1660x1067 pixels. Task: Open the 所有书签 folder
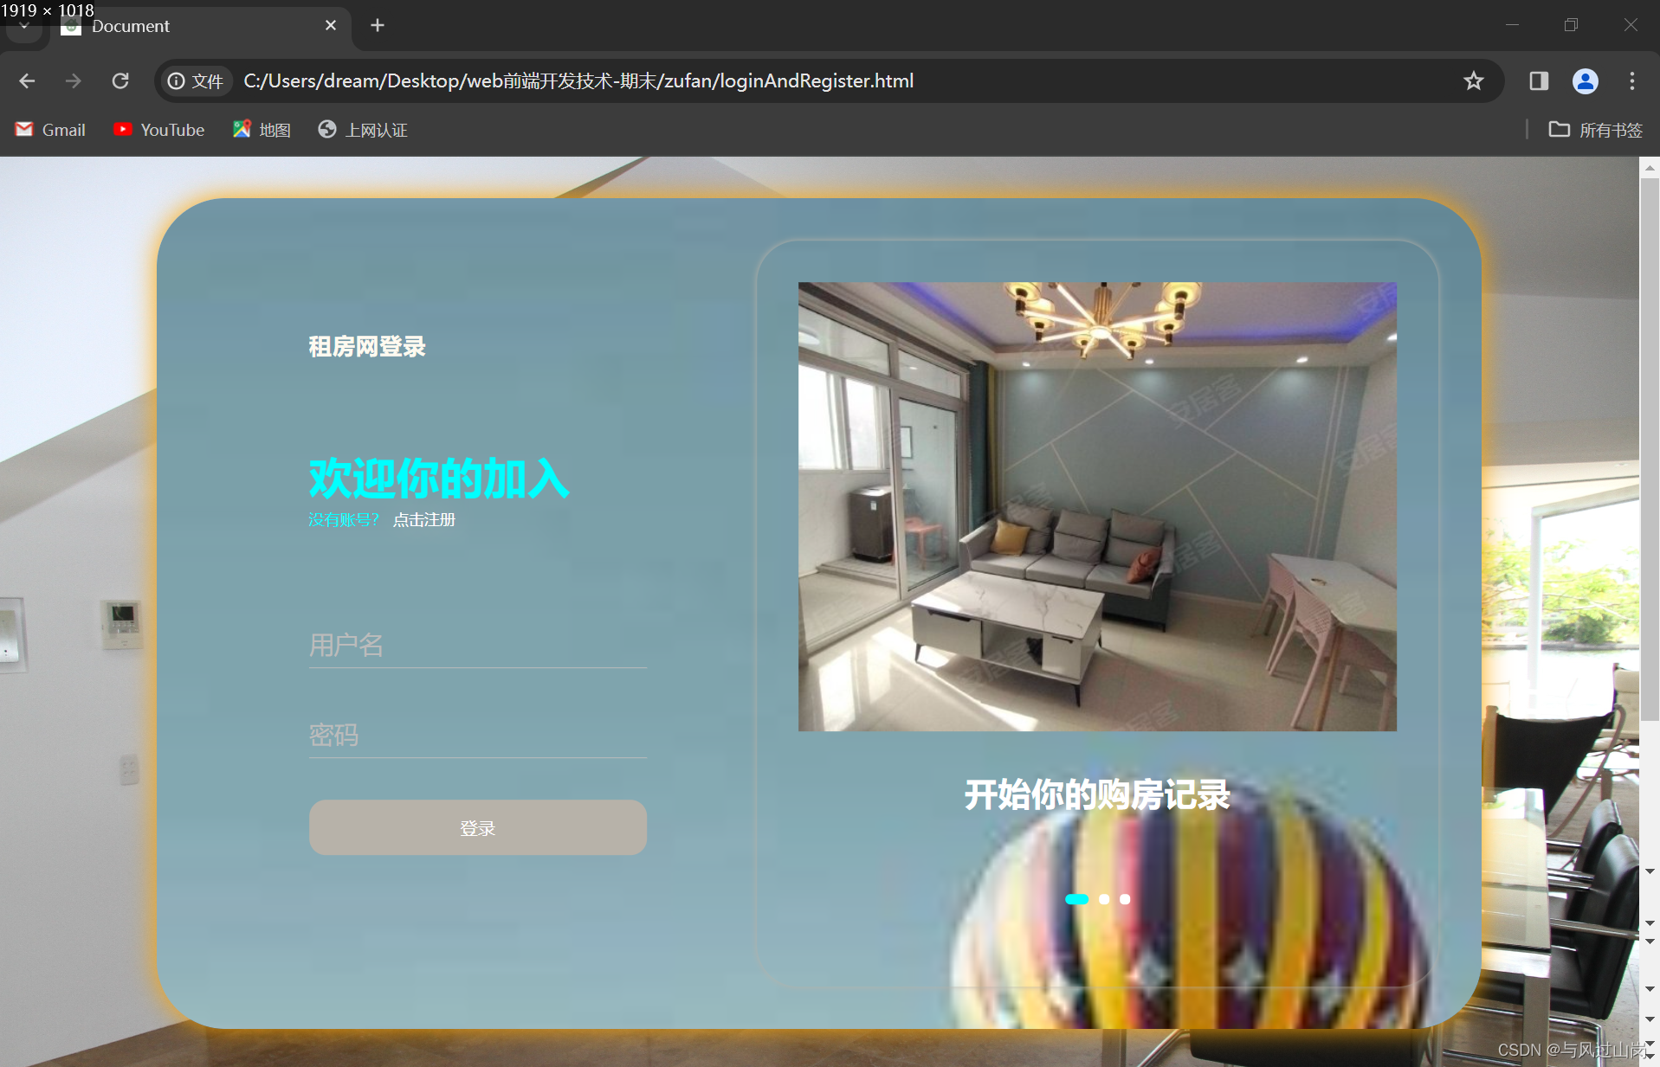click(x=1595, y=130)
